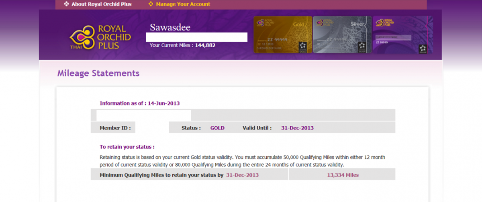Click the retain-by date 31-Dec-2013 in miles row
The width and height of the screenshot is (482, 202).
pos(243,175)
